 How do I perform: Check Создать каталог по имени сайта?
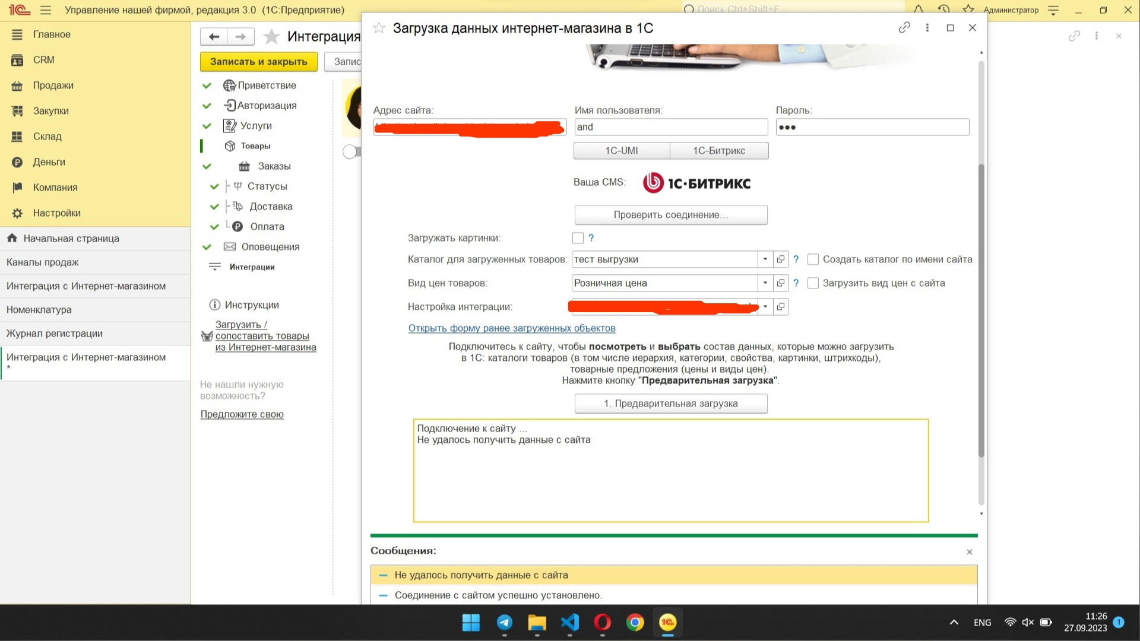pyautogui.click(x=813, y=259)
